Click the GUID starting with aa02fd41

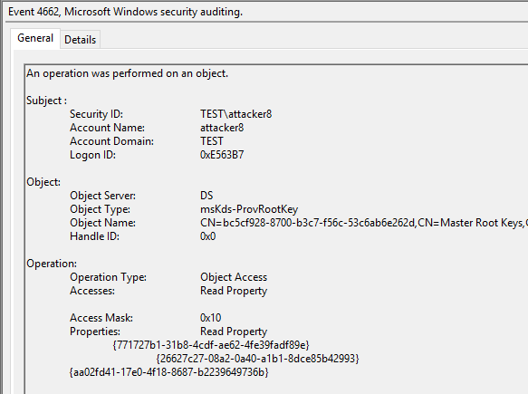click(168, 372)
